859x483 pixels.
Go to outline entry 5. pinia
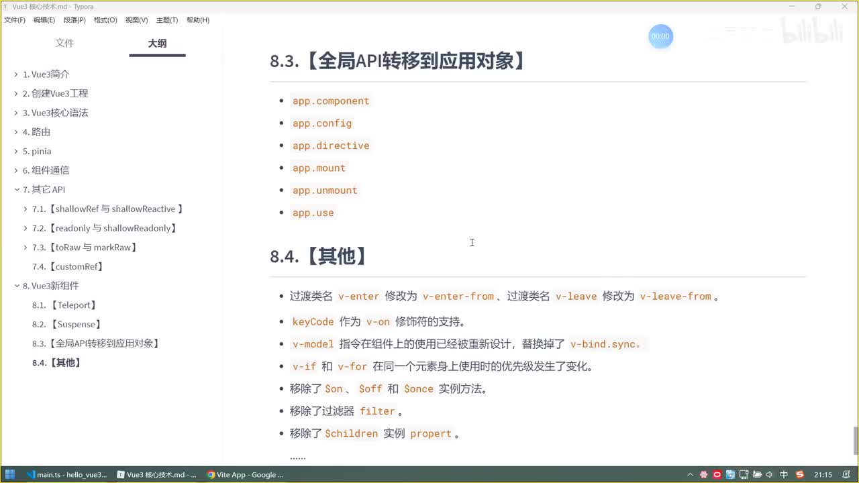37,152
